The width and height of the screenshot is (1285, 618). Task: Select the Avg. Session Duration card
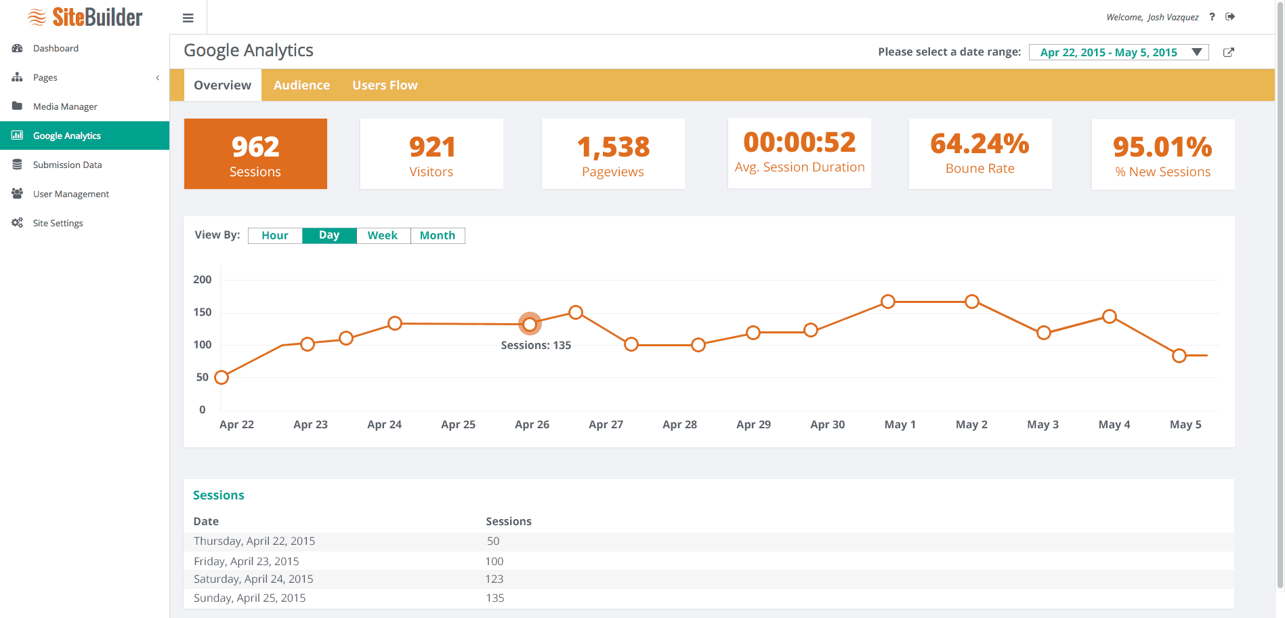pos(799,154)
